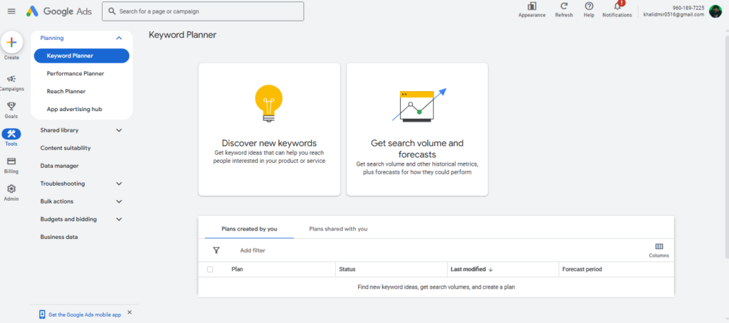
Task: Select Keyword Planner menu item
Action: (81, 55)
